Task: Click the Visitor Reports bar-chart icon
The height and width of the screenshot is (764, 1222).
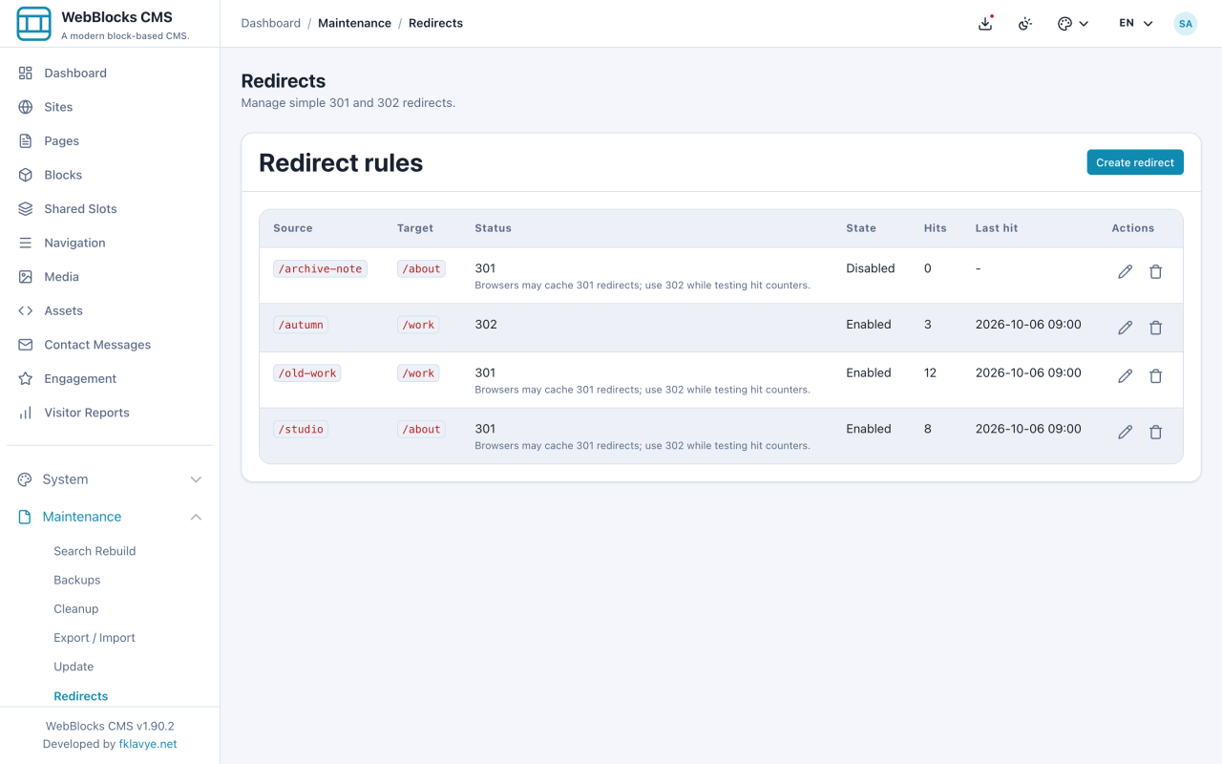Action: (x=26, y=413)
